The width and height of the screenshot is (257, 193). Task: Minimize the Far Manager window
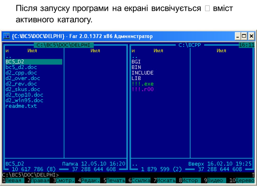(237, 36)
